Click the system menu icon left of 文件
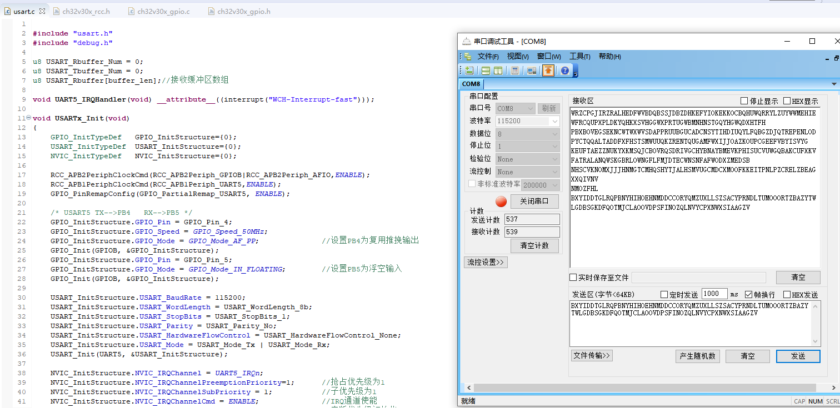Image resolution: width=840 pixels, height=408 pixels. point(467,56)
